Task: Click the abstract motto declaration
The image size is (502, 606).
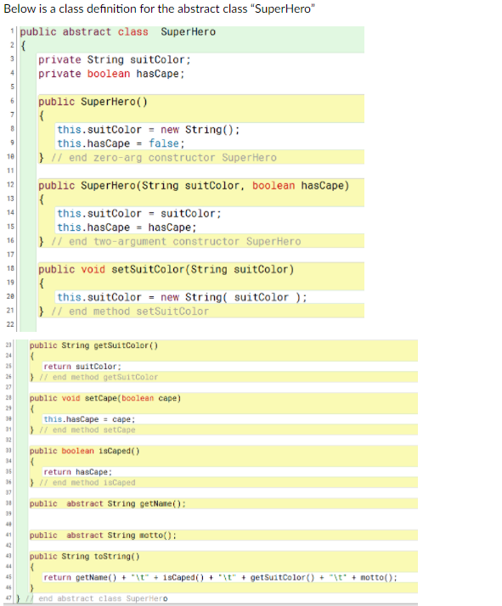Action: tap(103, 536)
